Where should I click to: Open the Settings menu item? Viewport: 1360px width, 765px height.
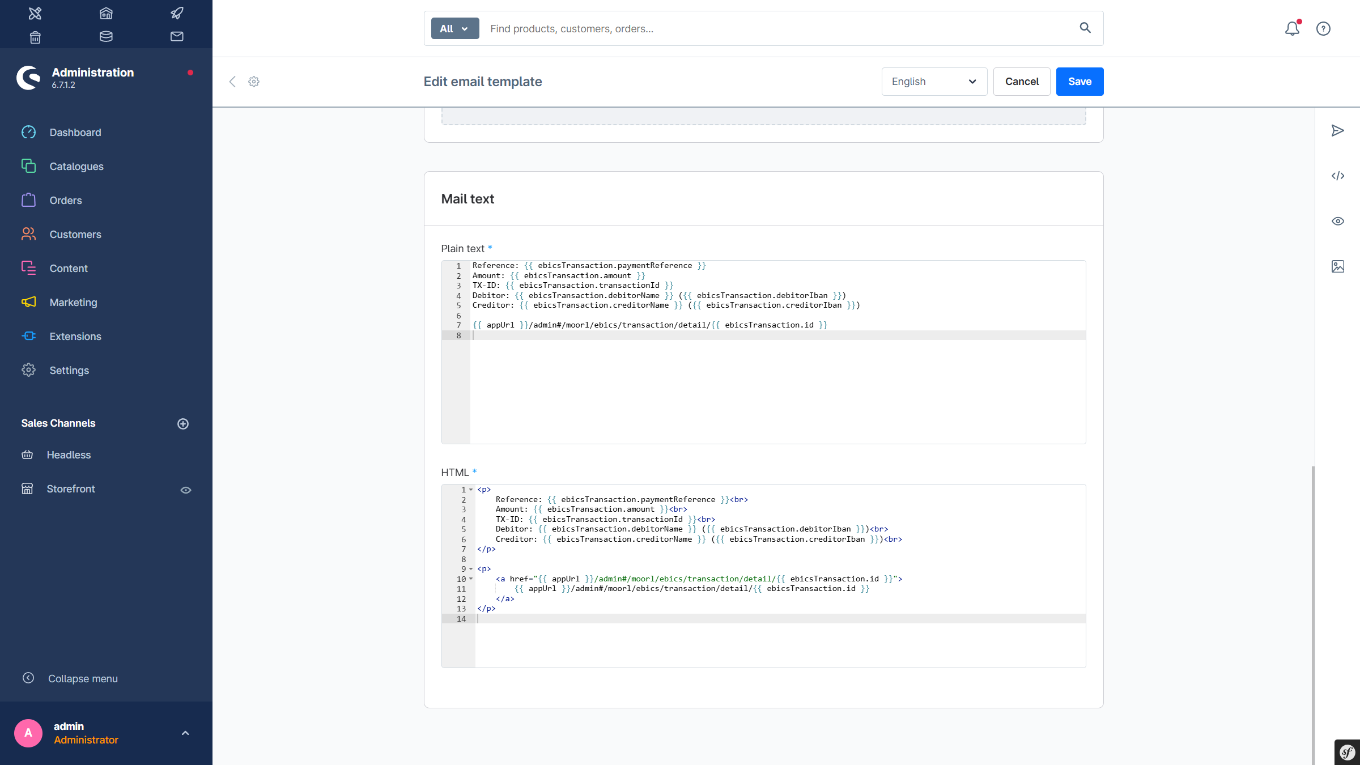tap(69, 370)
